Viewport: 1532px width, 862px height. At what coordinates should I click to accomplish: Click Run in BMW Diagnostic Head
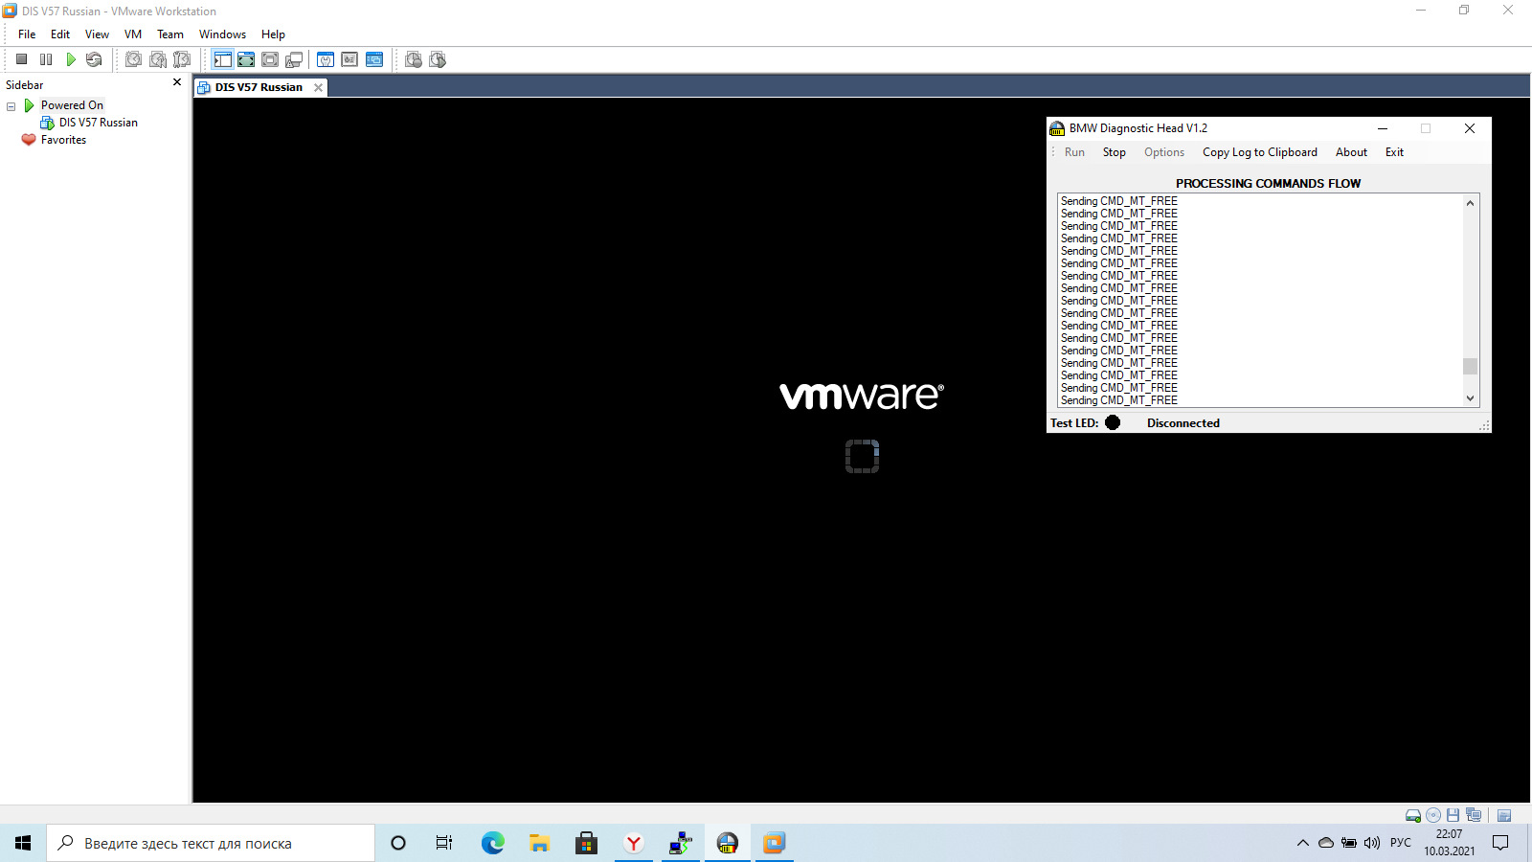tap(1074, 152)
